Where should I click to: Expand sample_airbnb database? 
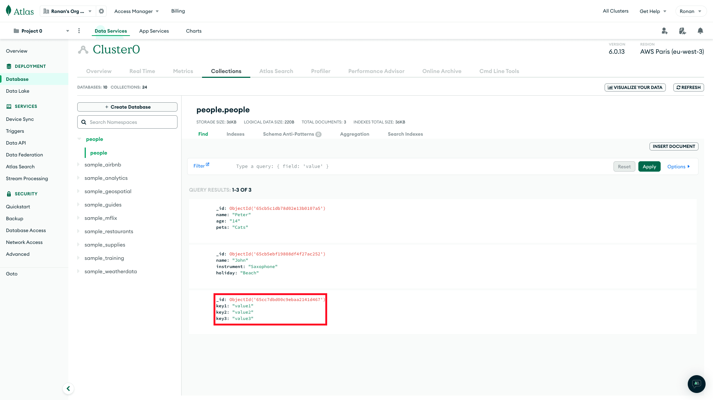78,164
